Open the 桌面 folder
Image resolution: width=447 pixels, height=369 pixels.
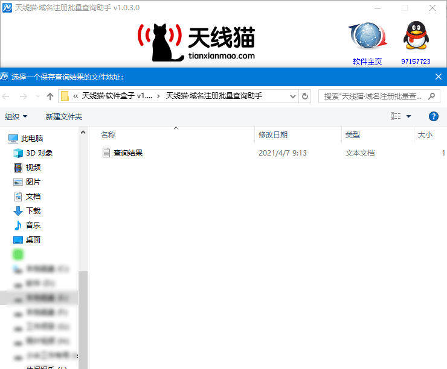[33, 240]
